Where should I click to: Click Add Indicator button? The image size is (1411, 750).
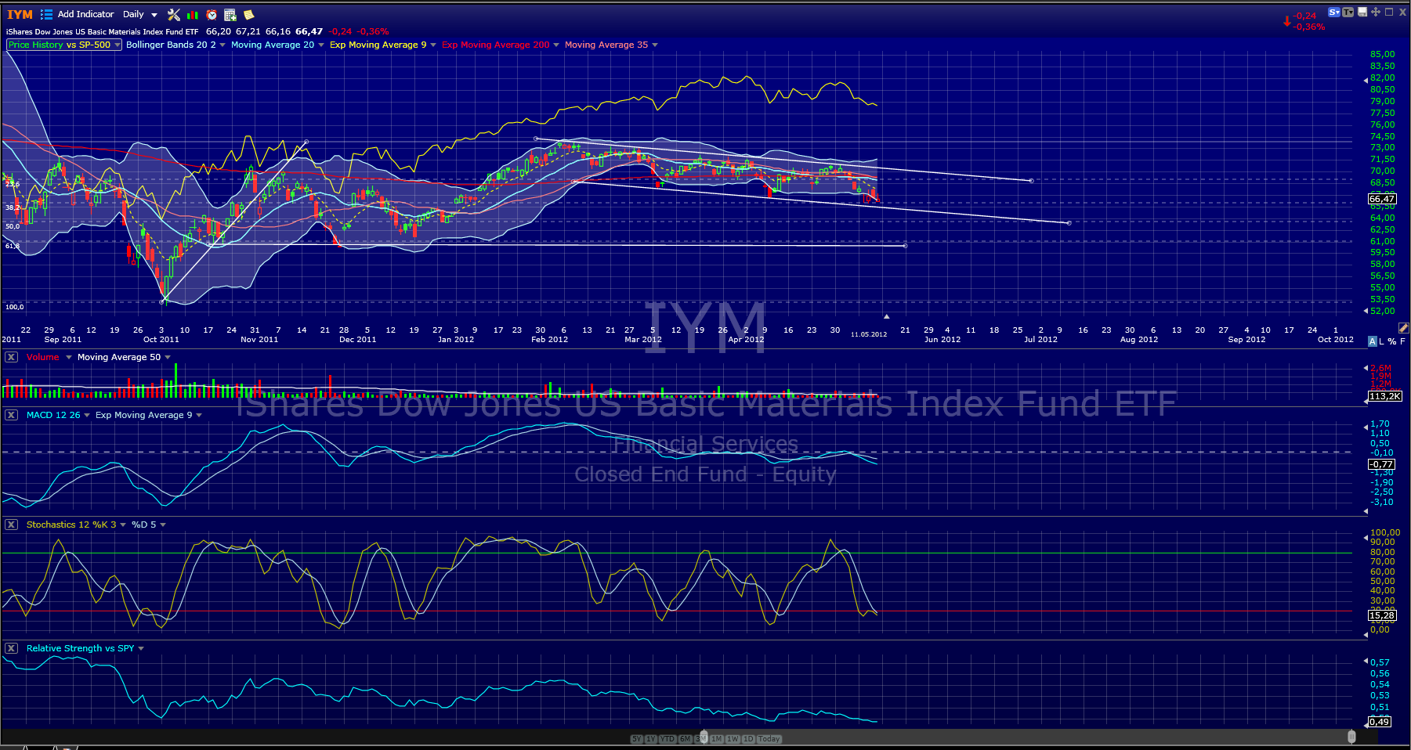85,14
